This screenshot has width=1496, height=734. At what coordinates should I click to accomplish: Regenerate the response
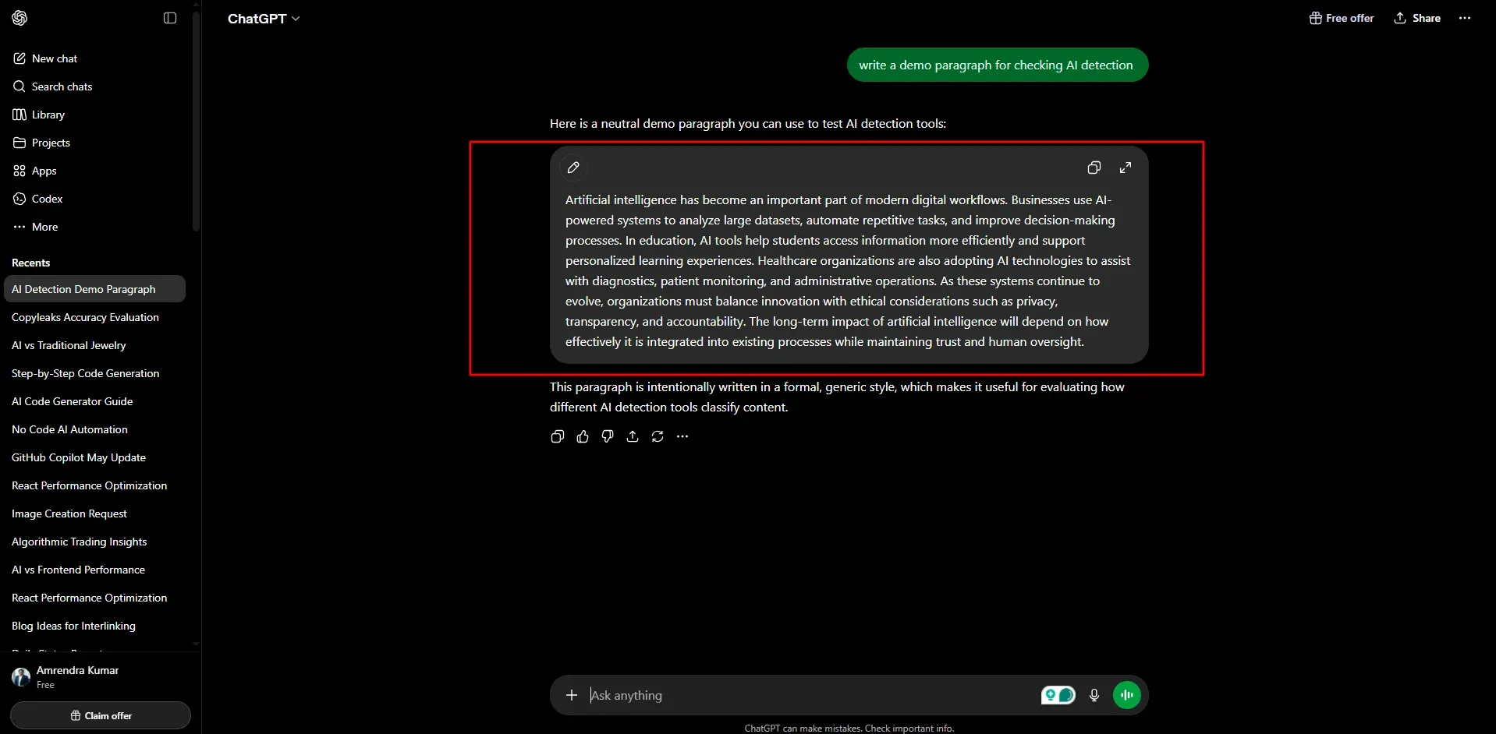658,436
